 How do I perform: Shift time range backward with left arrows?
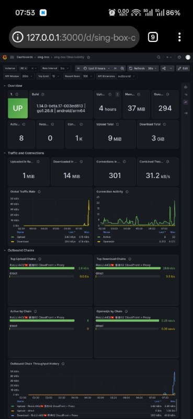(78, 69)
